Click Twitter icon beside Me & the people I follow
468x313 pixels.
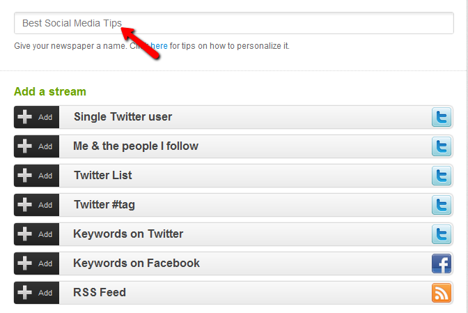441,146
